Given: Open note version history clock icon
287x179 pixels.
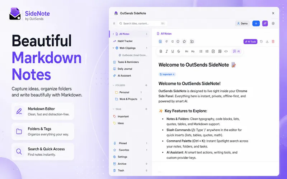Looking at the screenshot, I should pos(261,42).
